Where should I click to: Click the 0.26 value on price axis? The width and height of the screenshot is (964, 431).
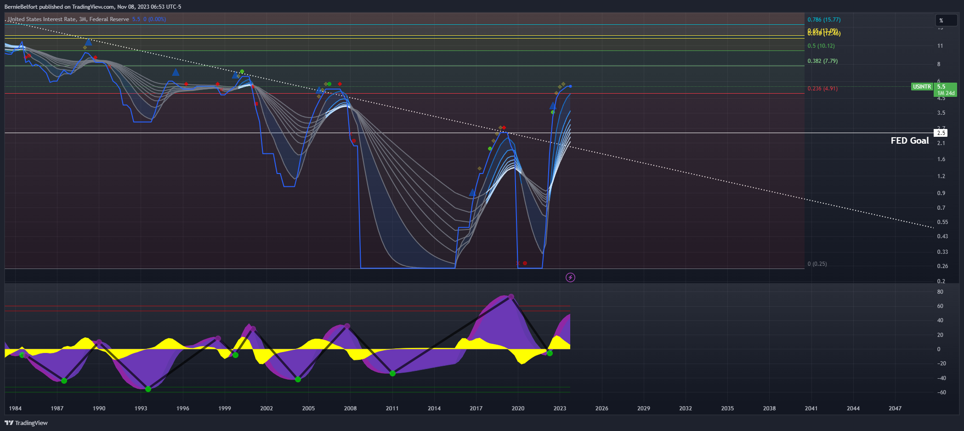(942, 266)
